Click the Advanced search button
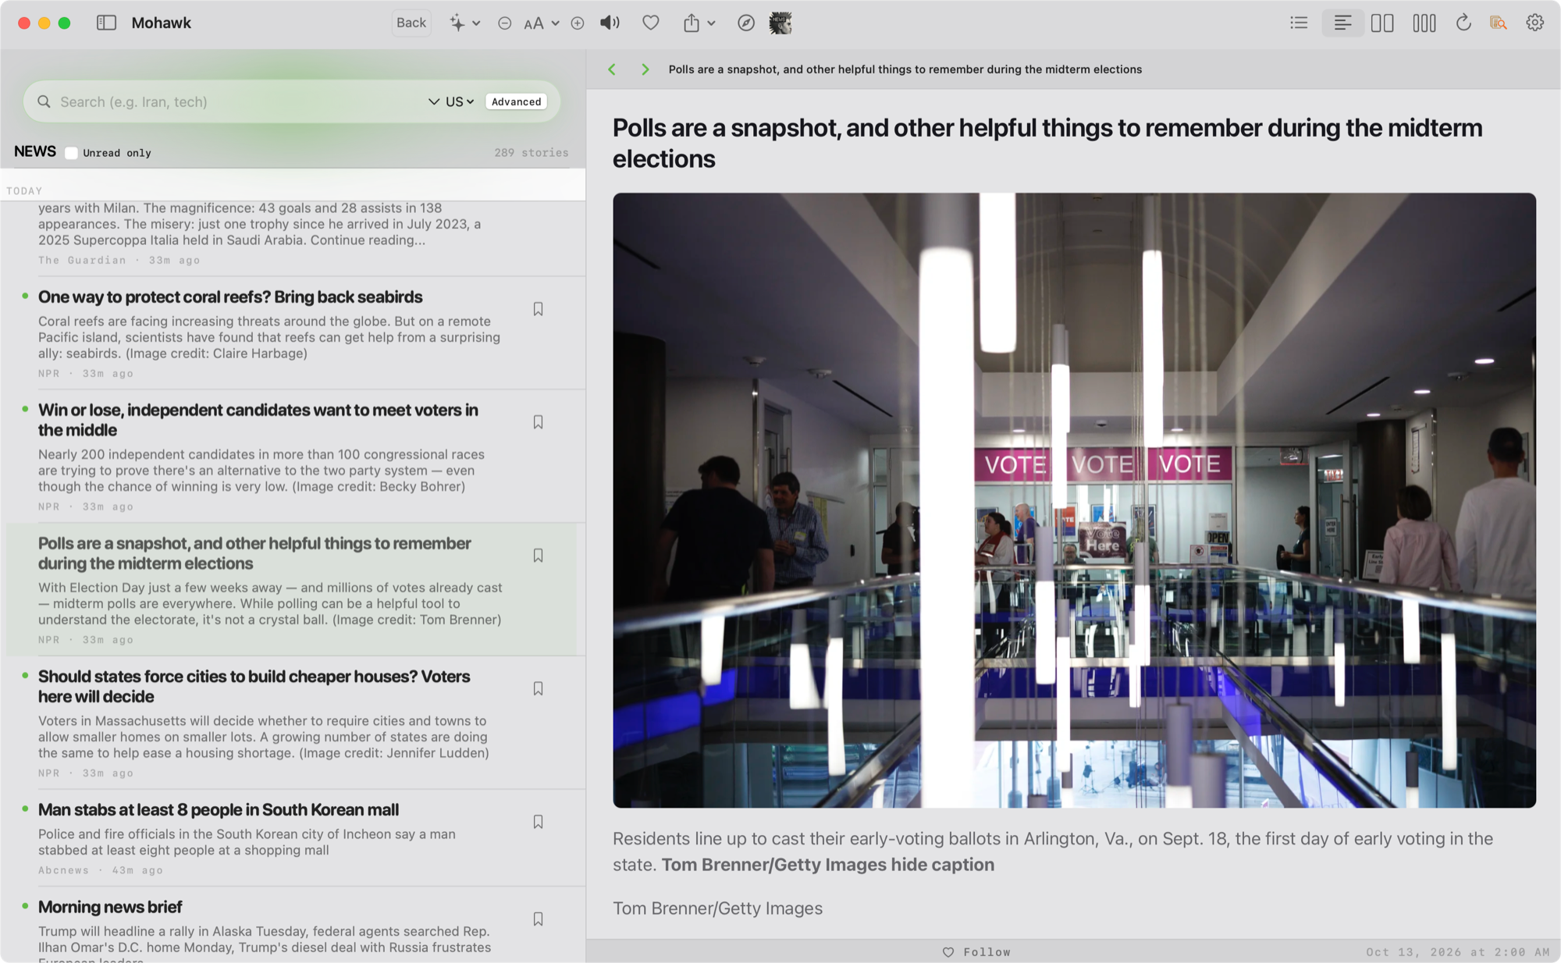This screenshot has height=963, width=1561. tap(516, 102)
